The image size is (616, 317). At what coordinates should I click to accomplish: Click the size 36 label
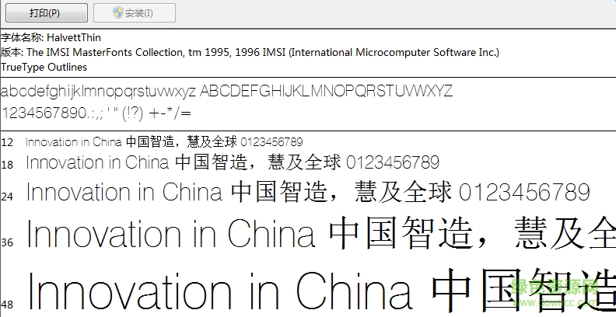(7, 242)
